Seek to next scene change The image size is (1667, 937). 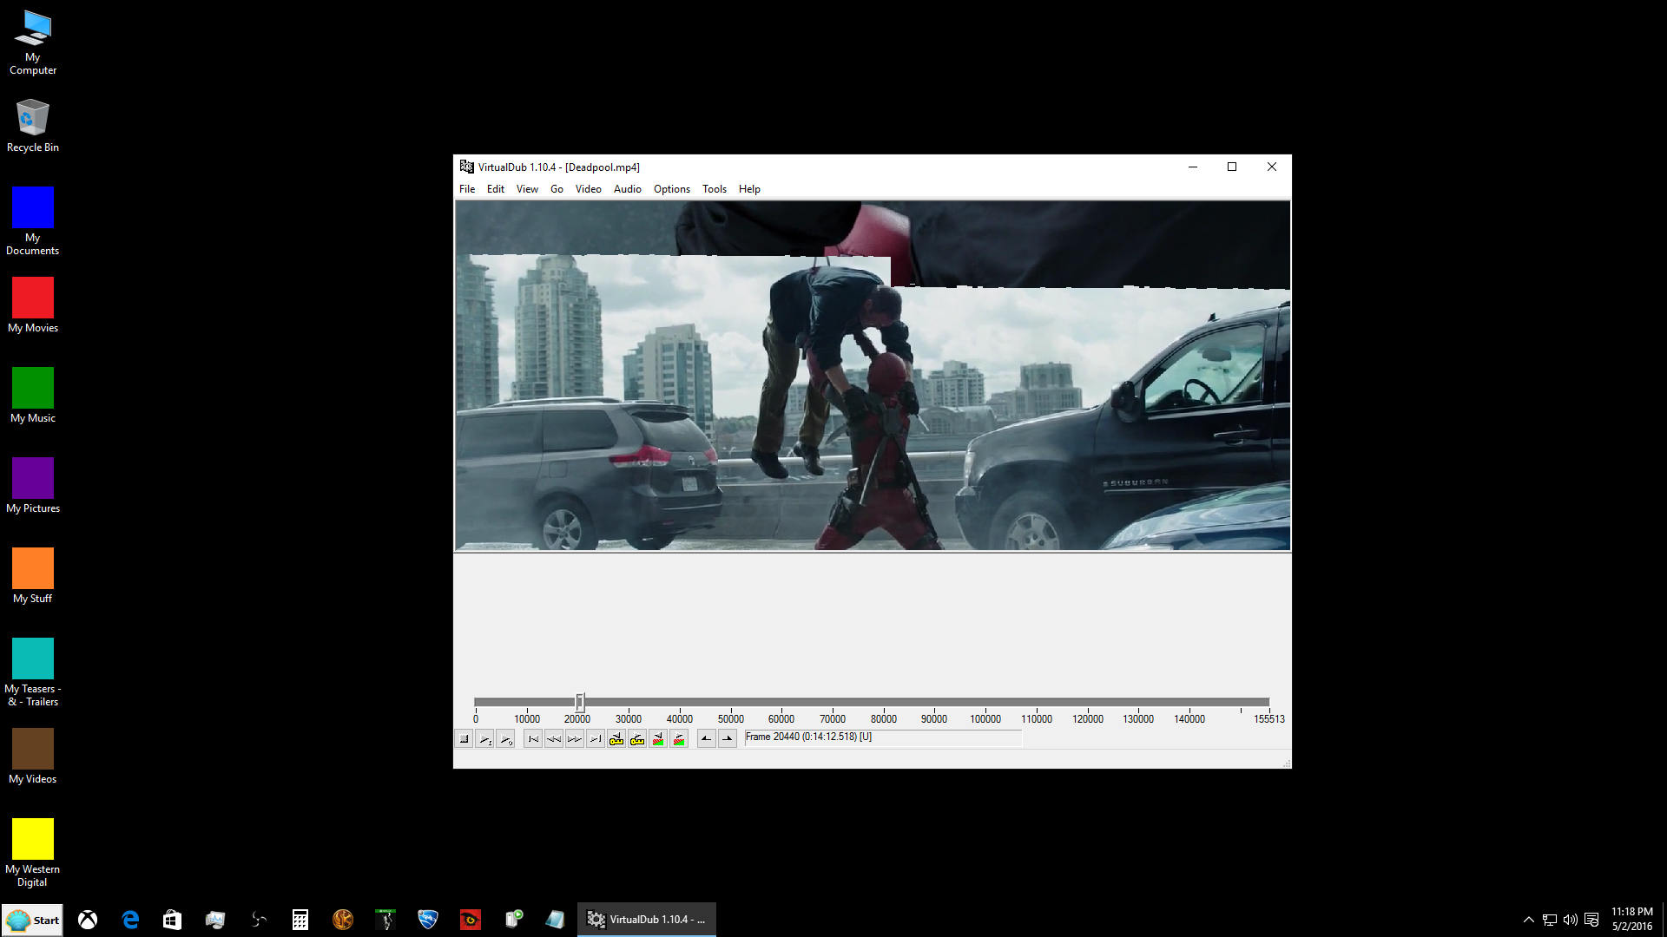pos(679,739)
